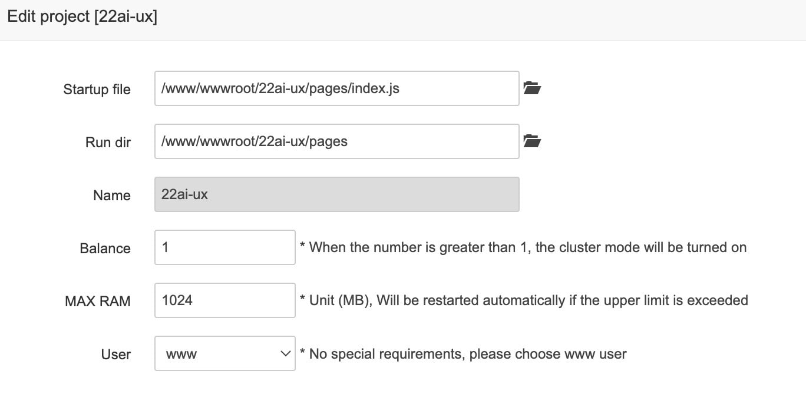This screenshot has width=806, height=404.
Task: Focus the Run dir path field
Action: [x=336, y=141]
